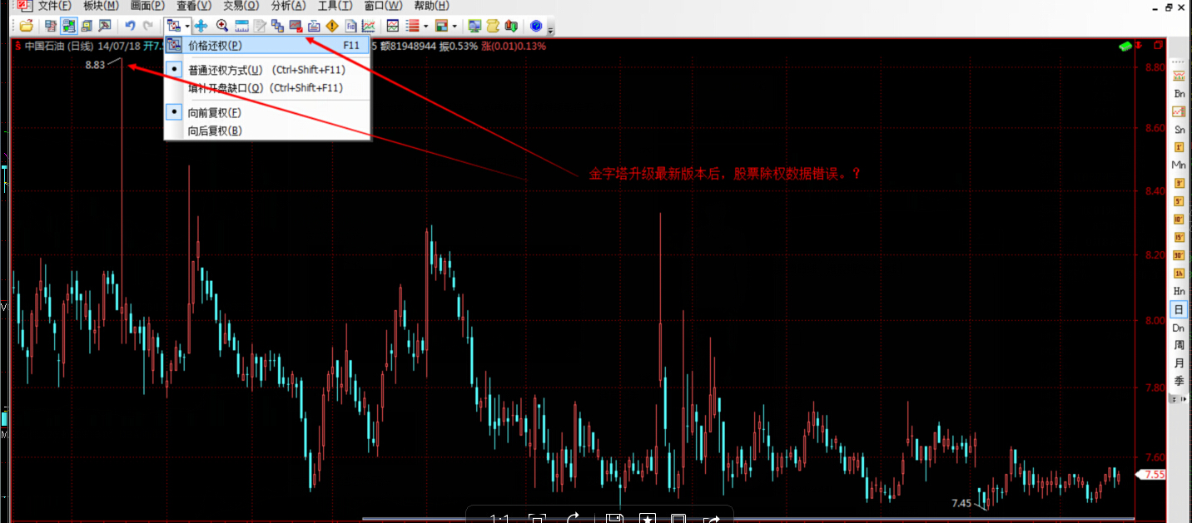Screen dimensions: 1192x523
Task: Click the blue crosshair move icon
Action: pos(201,26)
